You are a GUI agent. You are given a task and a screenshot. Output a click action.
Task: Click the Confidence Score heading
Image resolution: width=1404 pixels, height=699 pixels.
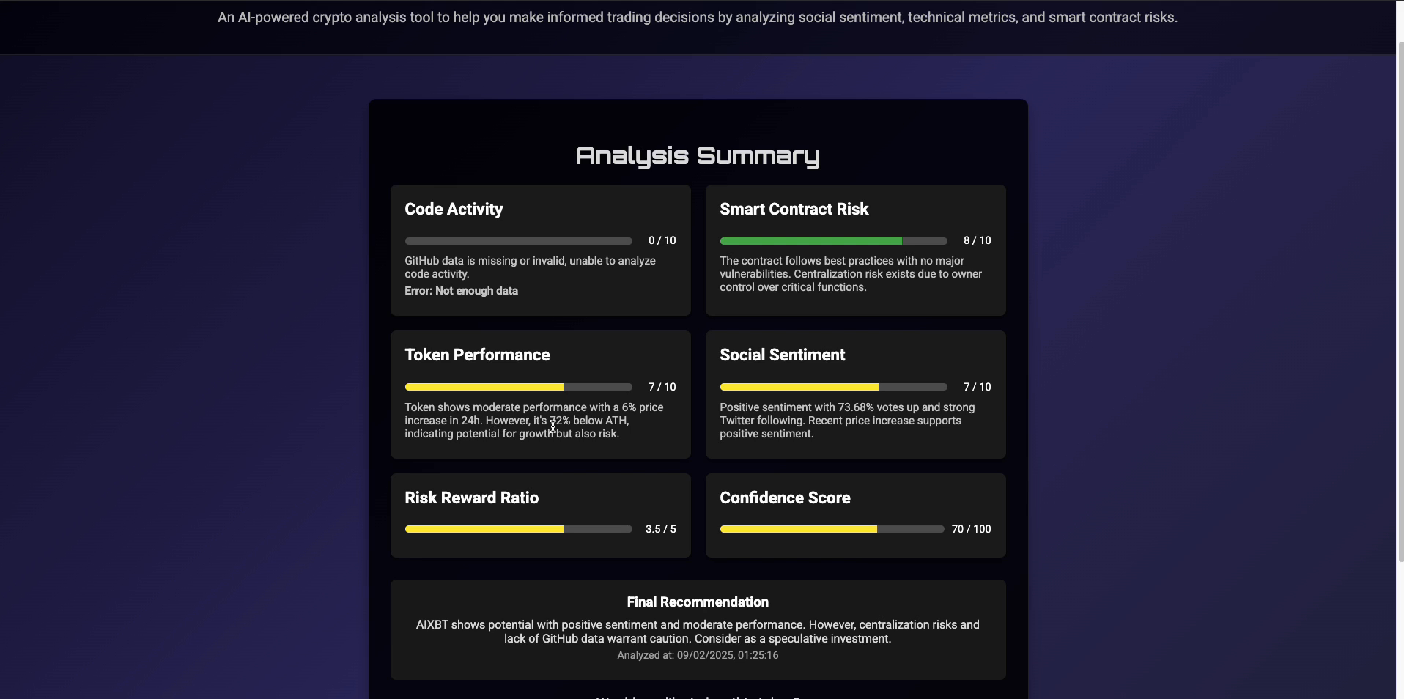point(785,498)
